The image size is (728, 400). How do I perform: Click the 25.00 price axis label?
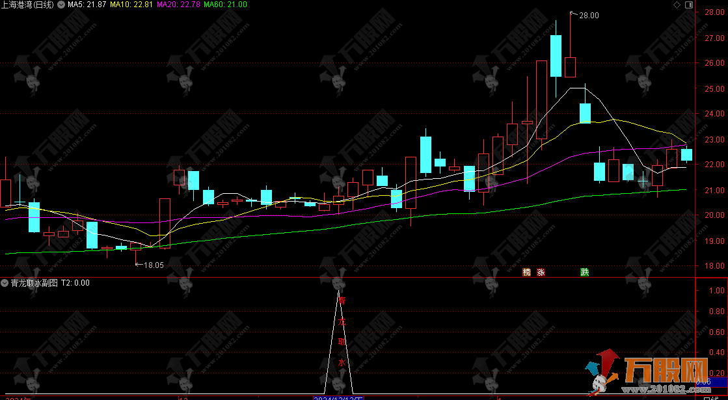(714, 88)
